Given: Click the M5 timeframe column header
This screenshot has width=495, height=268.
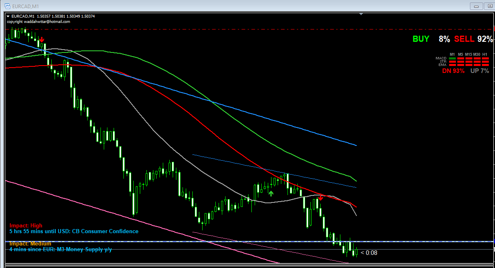Looking at the screenshot, I should pyautogui.click(x=461, y=54).
